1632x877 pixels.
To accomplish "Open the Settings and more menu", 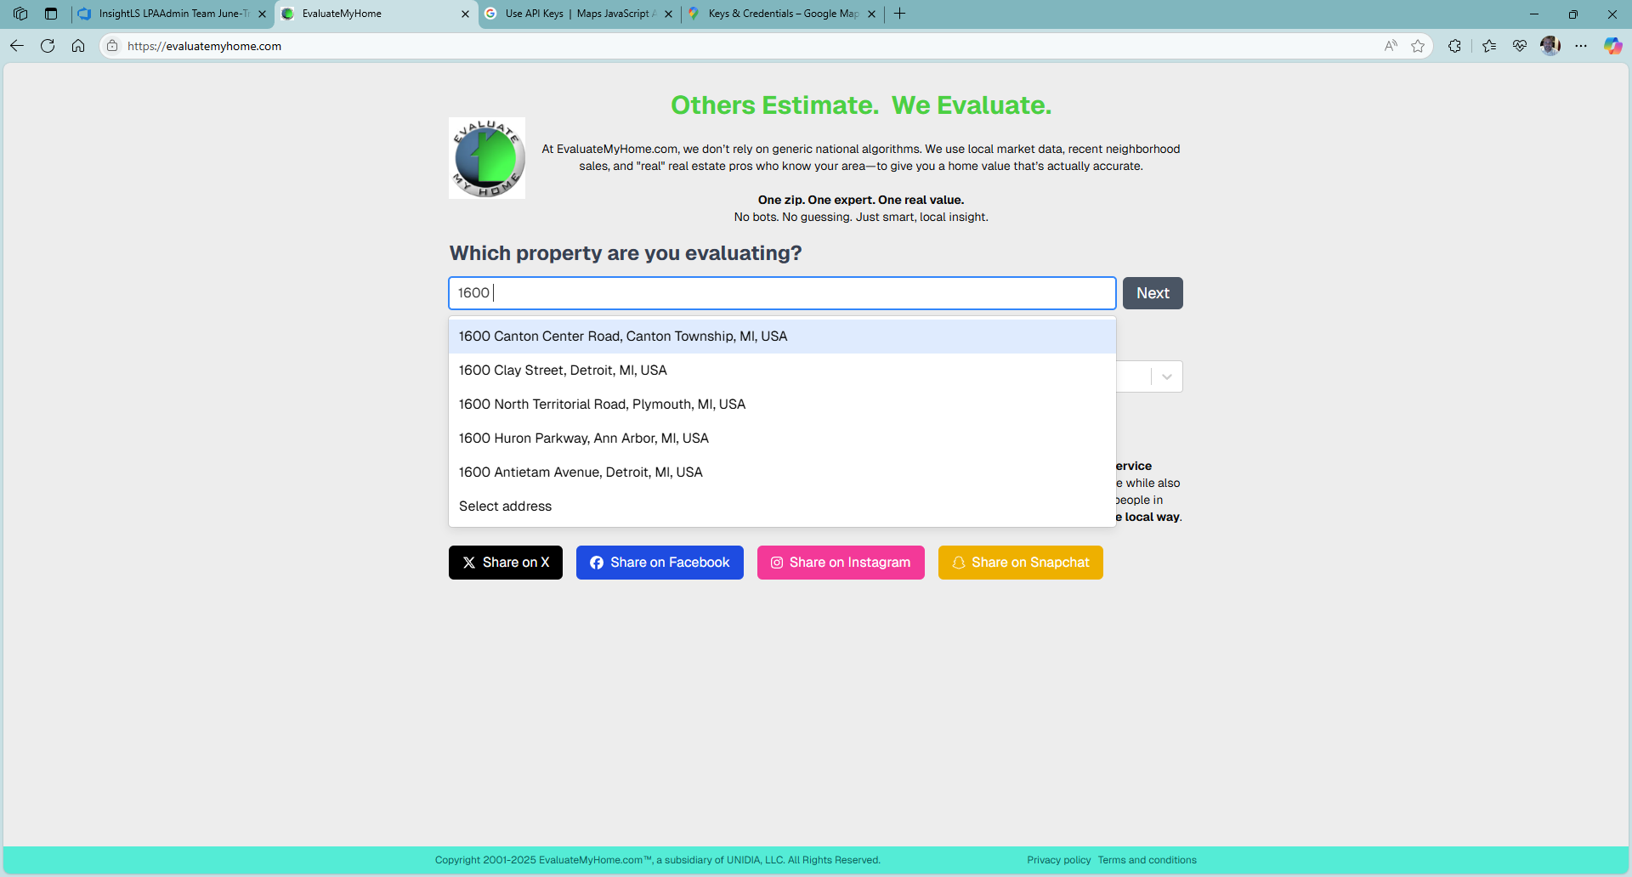I will click(x=1582, y=46).
